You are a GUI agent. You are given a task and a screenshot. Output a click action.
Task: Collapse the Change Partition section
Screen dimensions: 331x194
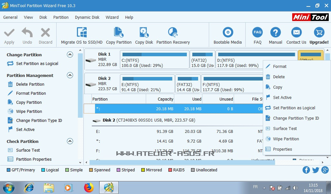(x=70, y=55)
